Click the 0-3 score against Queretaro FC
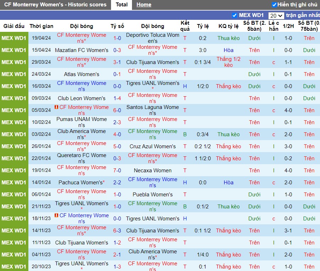 point(117,158)
